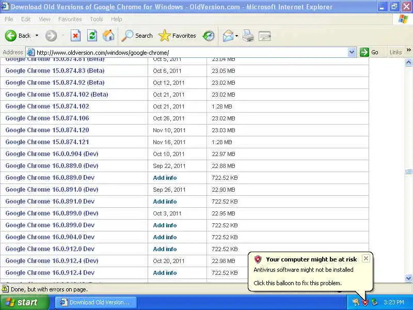Click into the address bar URL field
Screen dimensions: 413x310
click(x=189, y=52)
